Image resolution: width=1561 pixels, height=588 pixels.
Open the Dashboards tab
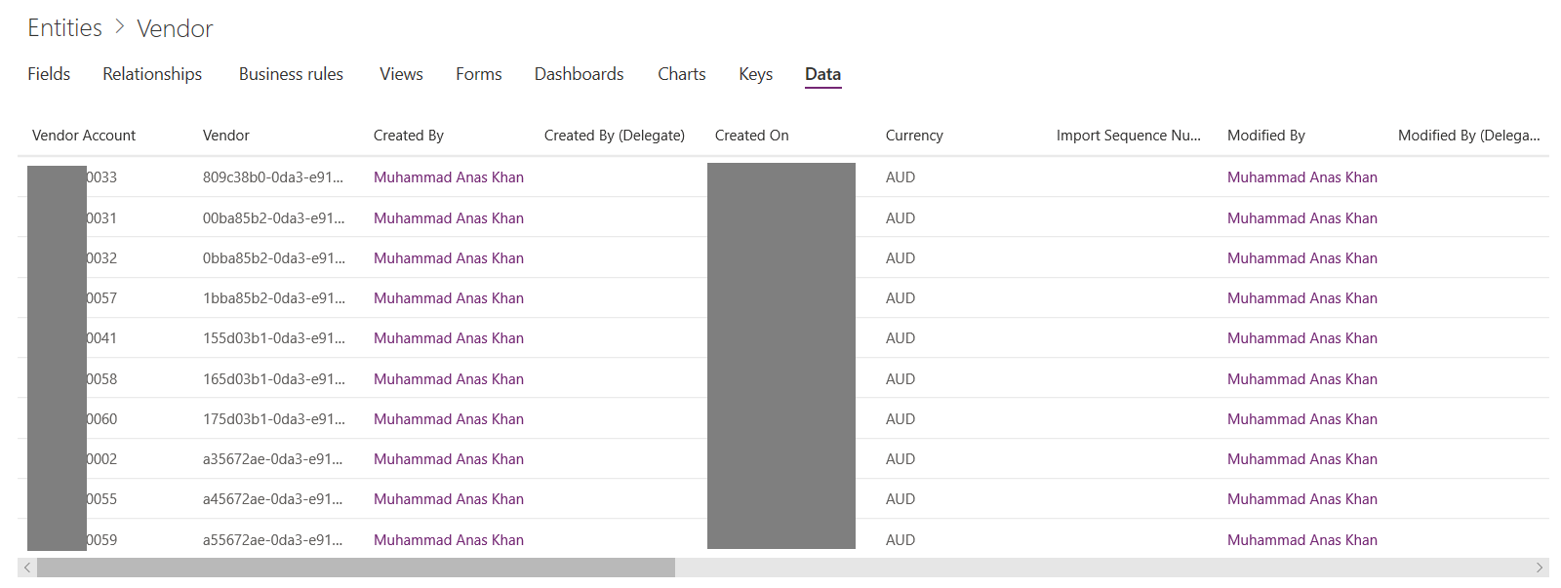click(x=579, y=74)
